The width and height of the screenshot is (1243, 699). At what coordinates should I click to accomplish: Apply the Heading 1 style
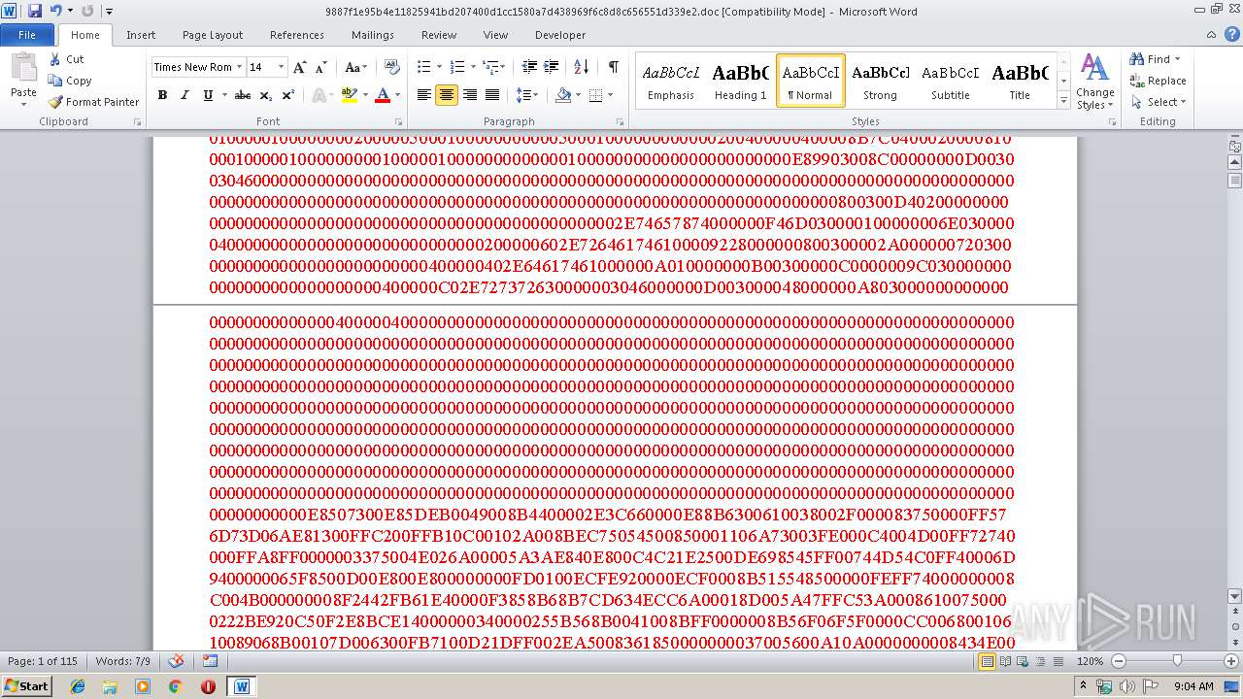(x=740, y=82)
